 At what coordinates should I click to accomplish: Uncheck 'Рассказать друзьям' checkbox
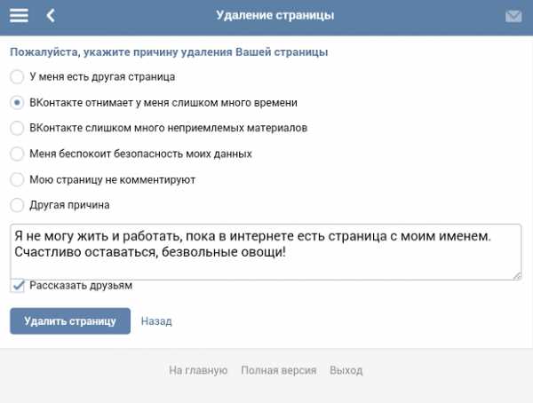click(17, 286)
